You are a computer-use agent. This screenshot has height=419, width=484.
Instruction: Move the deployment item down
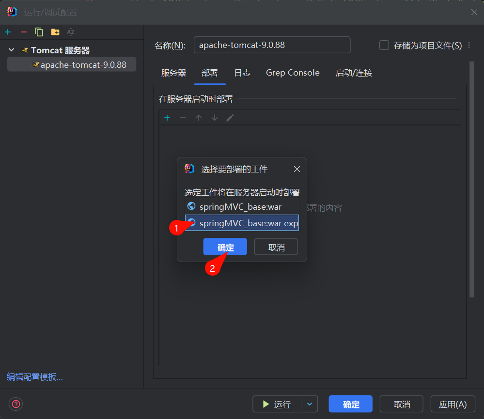215,118
